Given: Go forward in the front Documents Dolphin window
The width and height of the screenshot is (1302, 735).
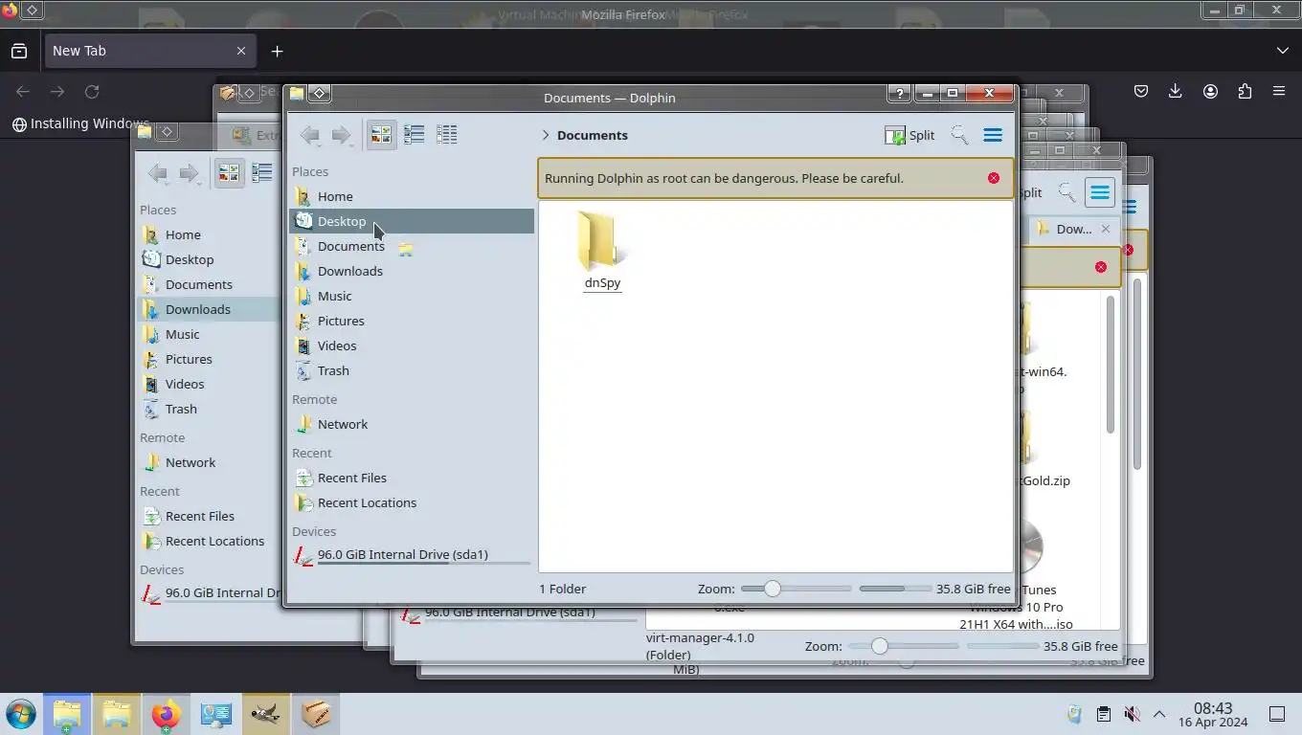Looking at the screenshot, I should coord(341,135).
